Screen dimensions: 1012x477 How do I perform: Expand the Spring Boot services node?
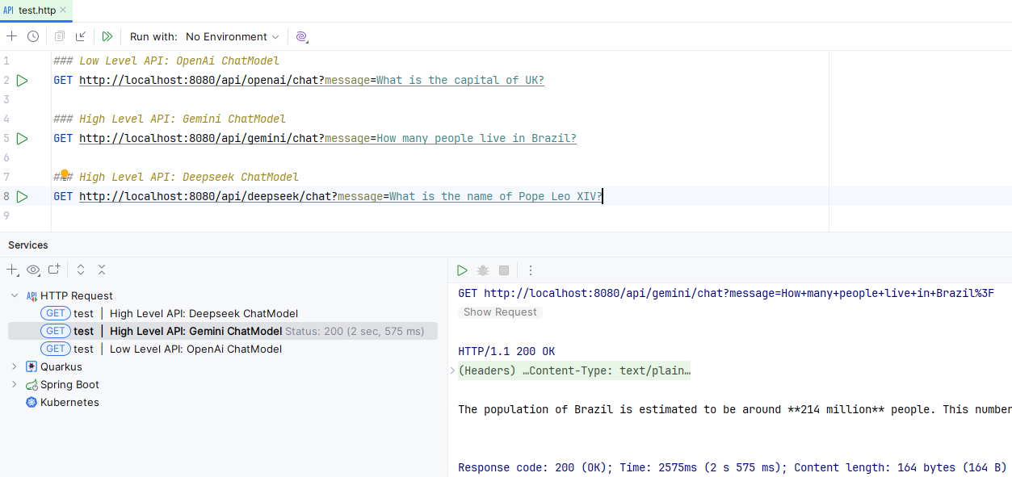[14, 384]
